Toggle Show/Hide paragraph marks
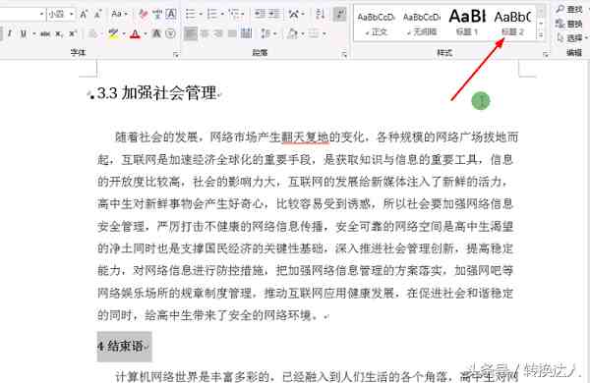The width and height of the screenshot is (590, 383). (340, 15)
